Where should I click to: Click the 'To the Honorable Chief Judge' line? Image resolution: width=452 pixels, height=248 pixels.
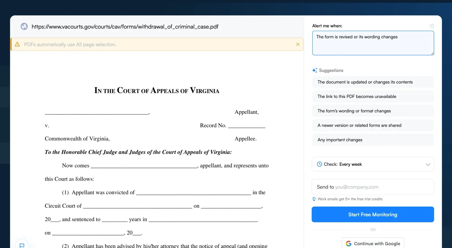[138, 152]
